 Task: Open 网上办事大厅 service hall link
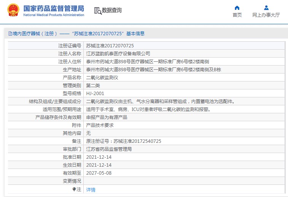tap(266, 15)
